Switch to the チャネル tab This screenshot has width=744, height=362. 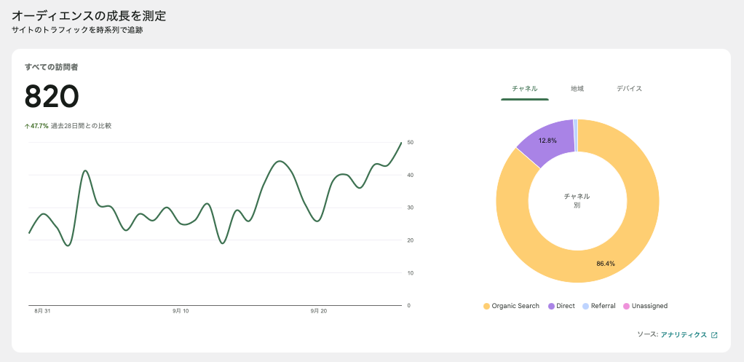point(524,89)
